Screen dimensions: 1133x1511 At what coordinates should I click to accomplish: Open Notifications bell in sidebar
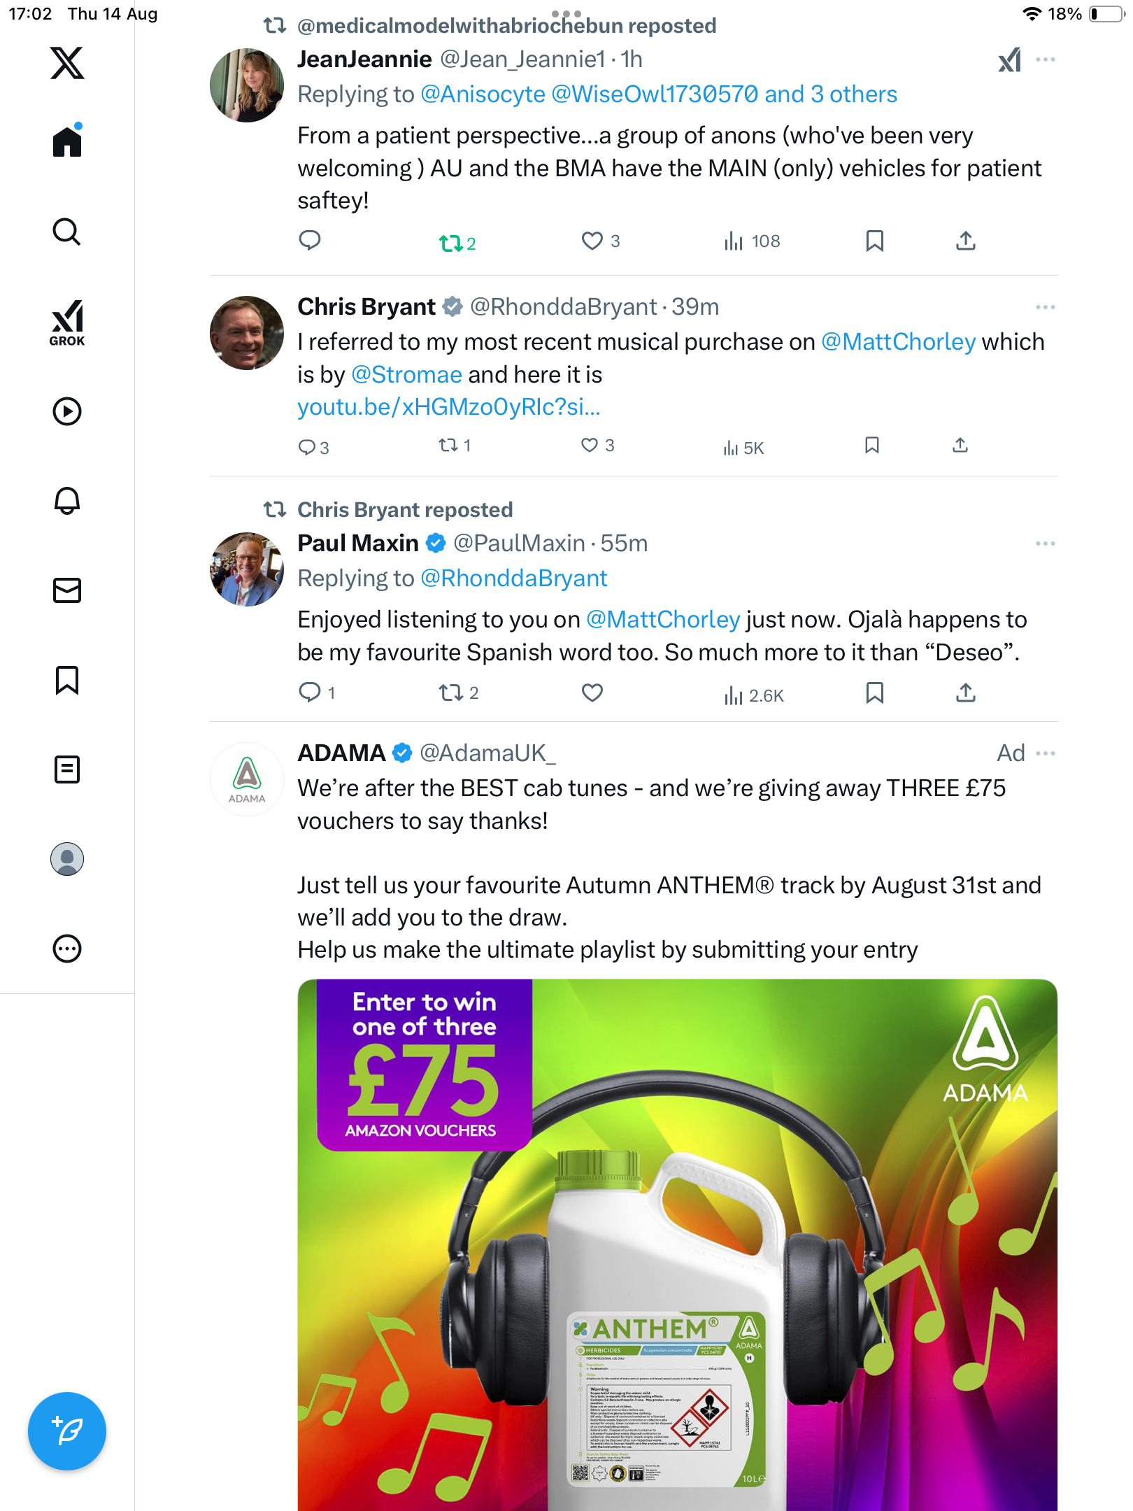pyautogui.click(x=67, y=501)
